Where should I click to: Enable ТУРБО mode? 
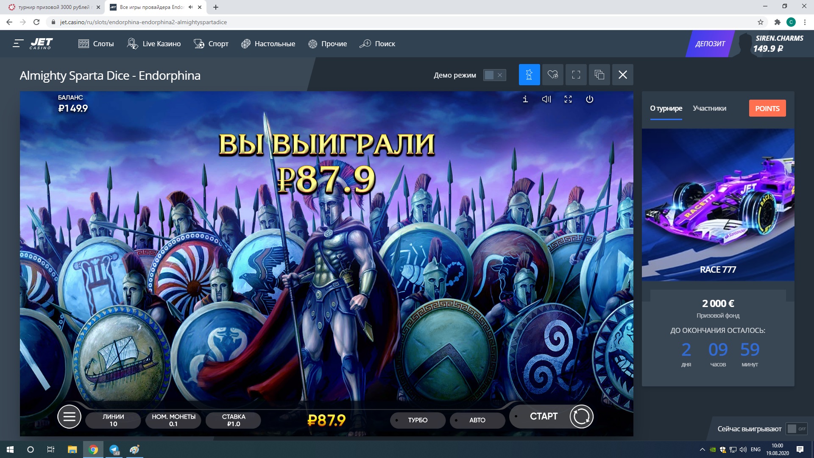(417, 420)
